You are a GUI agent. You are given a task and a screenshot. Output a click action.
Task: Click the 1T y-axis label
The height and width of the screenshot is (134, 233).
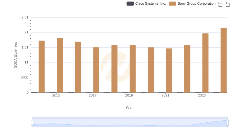pyautogui.click(x=27, y=62)
